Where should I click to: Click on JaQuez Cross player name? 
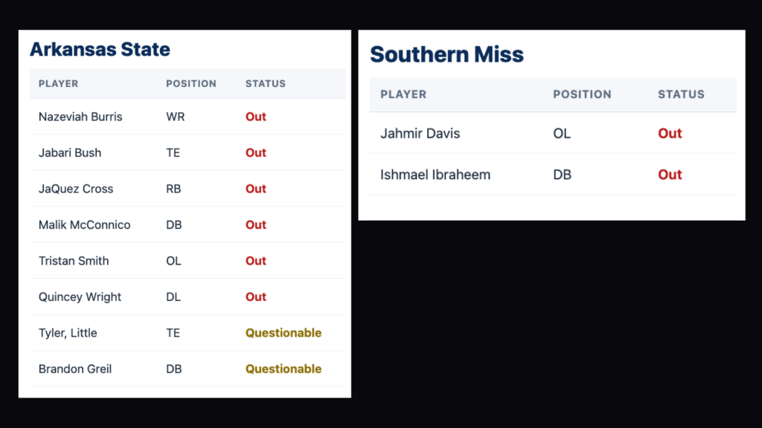click(76, 189)
